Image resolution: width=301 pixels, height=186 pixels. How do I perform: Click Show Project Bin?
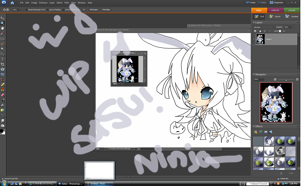click(10, 178)
